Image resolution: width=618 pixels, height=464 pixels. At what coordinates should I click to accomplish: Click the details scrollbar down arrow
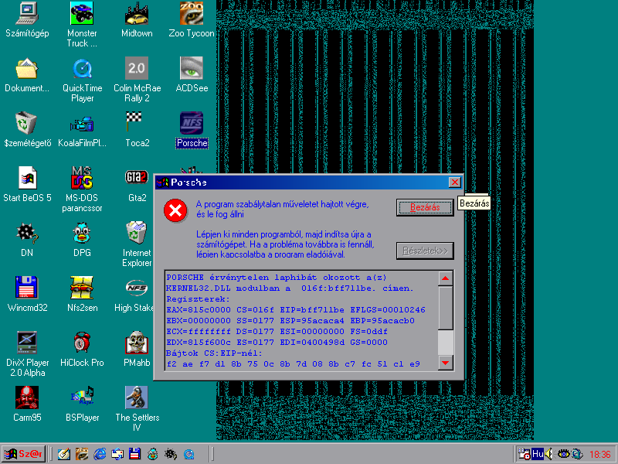(x=446, y=363)
